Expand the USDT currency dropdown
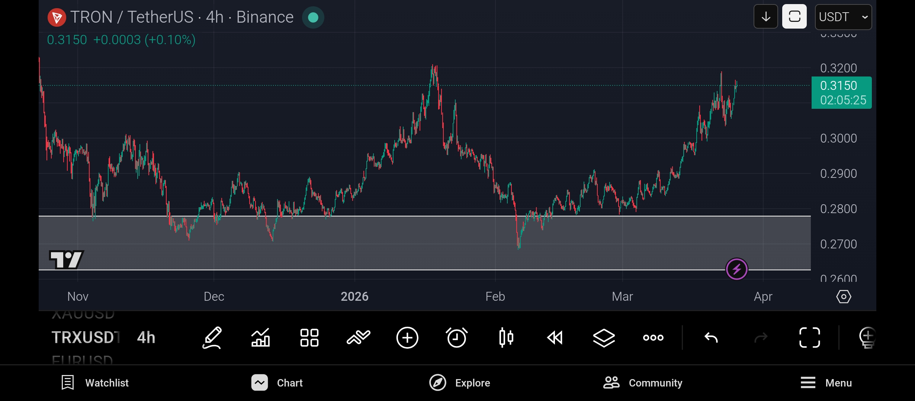Image resolution: width=915 pixels, height=401 pixels. (843, 17)
